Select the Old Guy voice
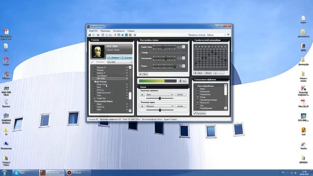The image size is (313, 176). 100,90
